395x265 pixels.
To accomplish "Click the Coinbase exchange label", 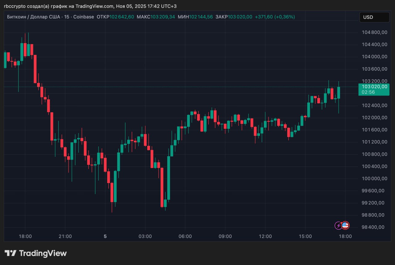I will pos(83,17).
